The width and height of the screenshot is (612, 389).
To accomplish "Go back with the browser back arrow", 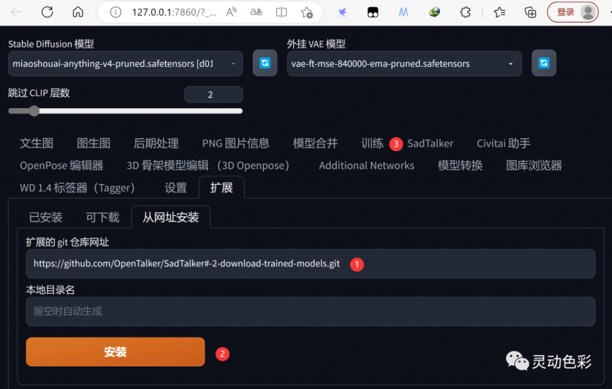I will click(x=16, y=12).
